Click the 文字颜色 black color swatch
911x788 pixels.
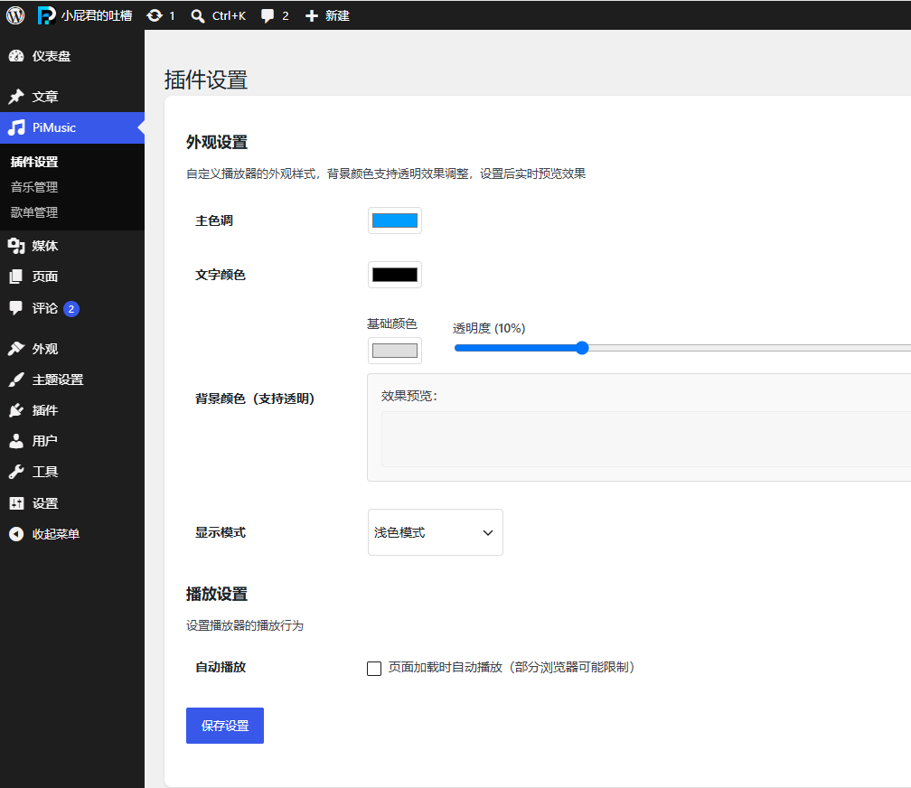tap(394, 275)
